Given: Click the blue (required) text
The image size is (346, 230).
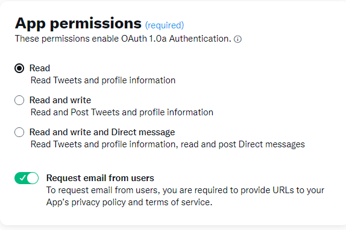Looking at the screenshot, I should pyautogui.click(x=165, y=25).
